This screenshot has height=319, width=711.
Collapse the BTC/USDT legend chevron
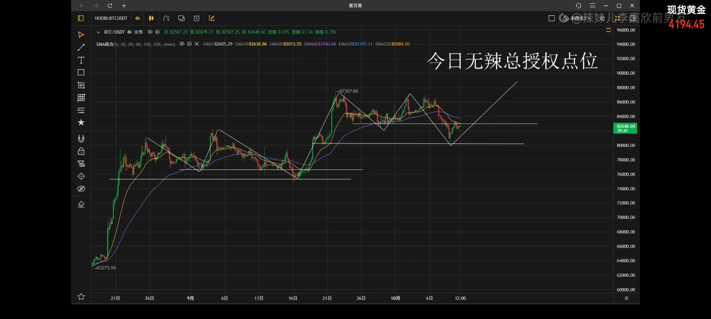pyautogui.click(x=98, y=32)
